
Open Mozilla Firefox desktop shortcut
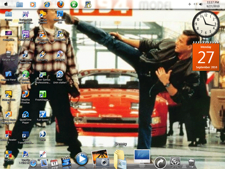coord(25,97)
